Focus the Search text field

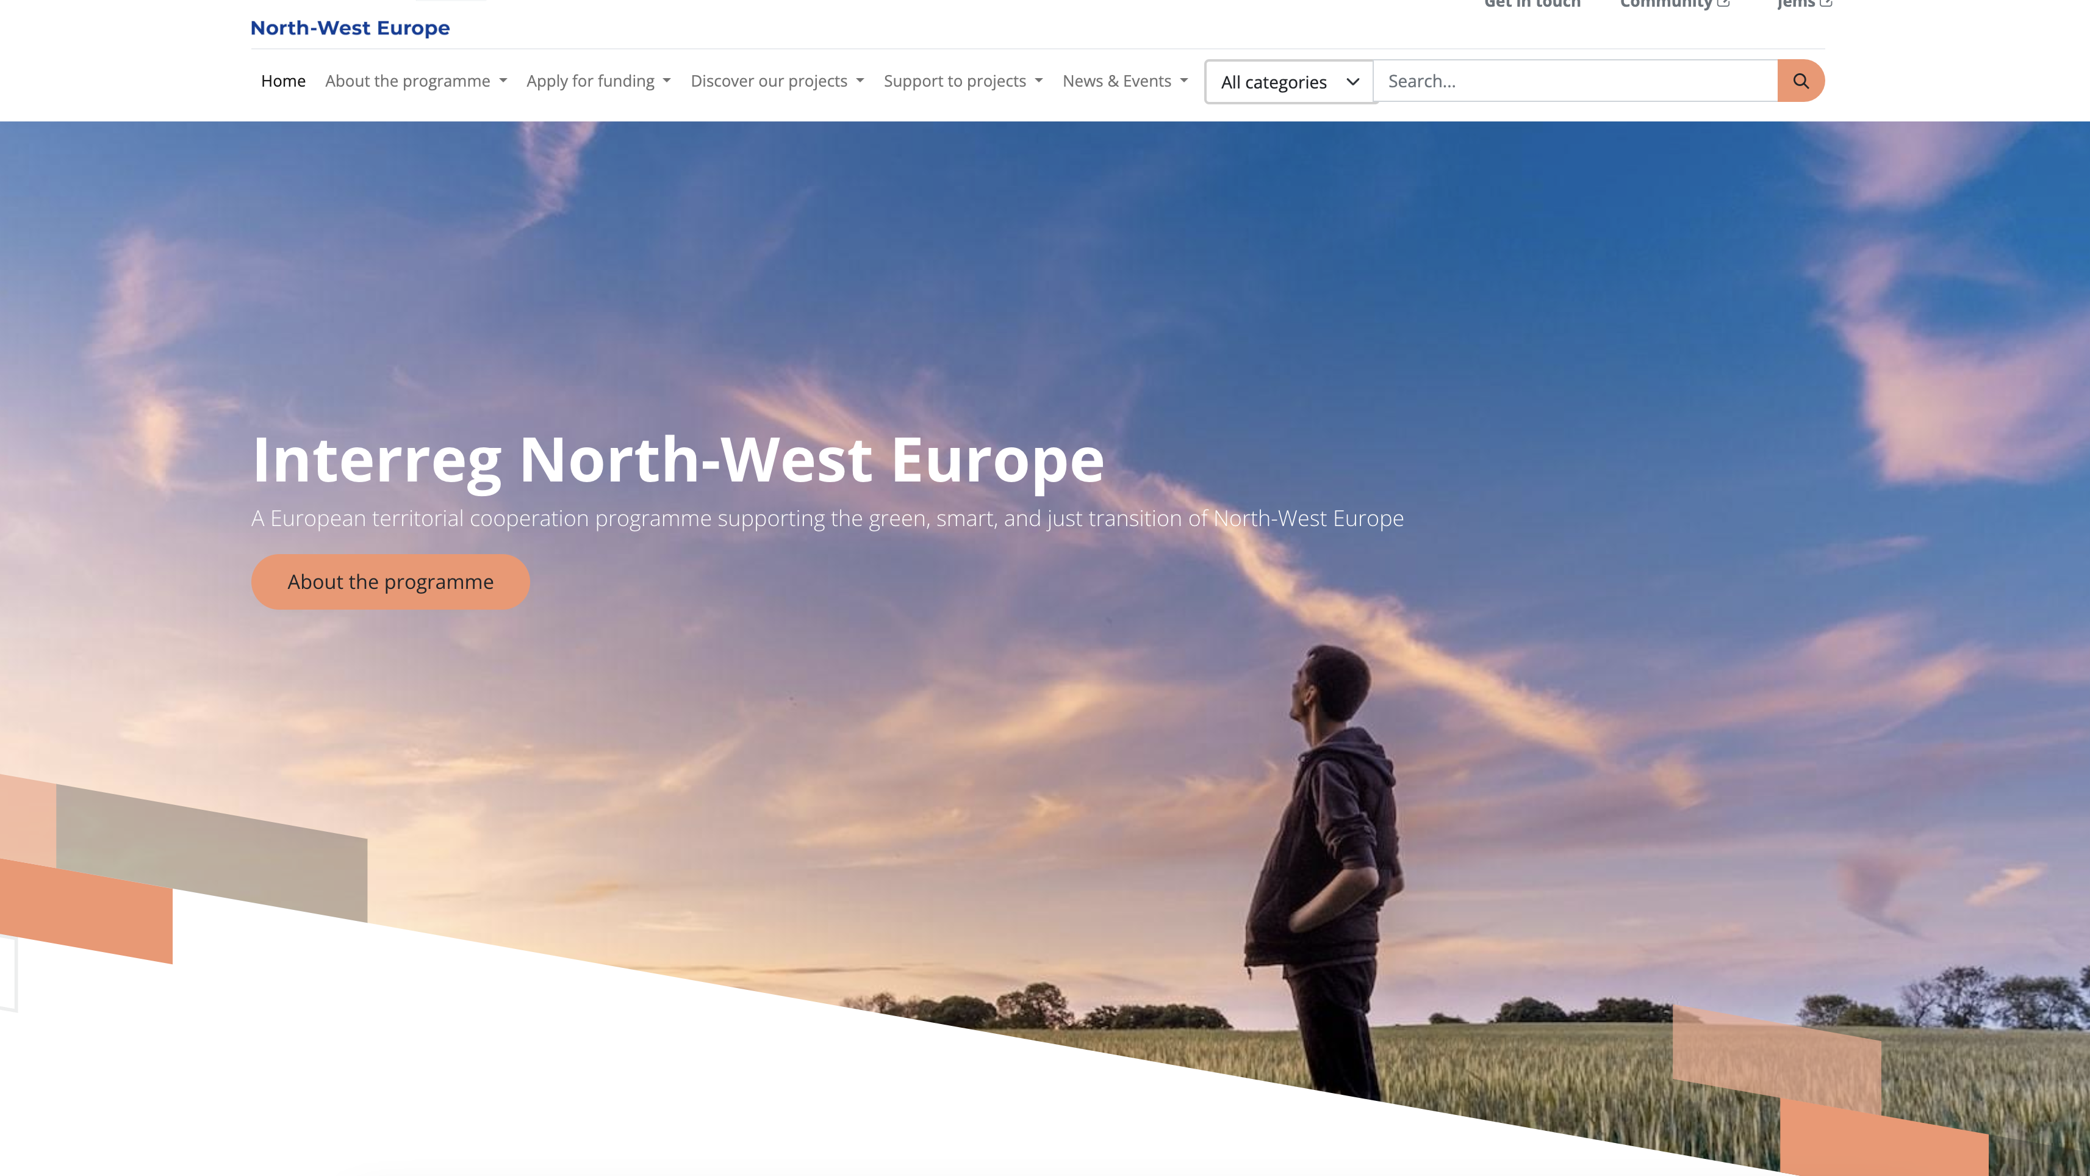tap(1576, 81)
